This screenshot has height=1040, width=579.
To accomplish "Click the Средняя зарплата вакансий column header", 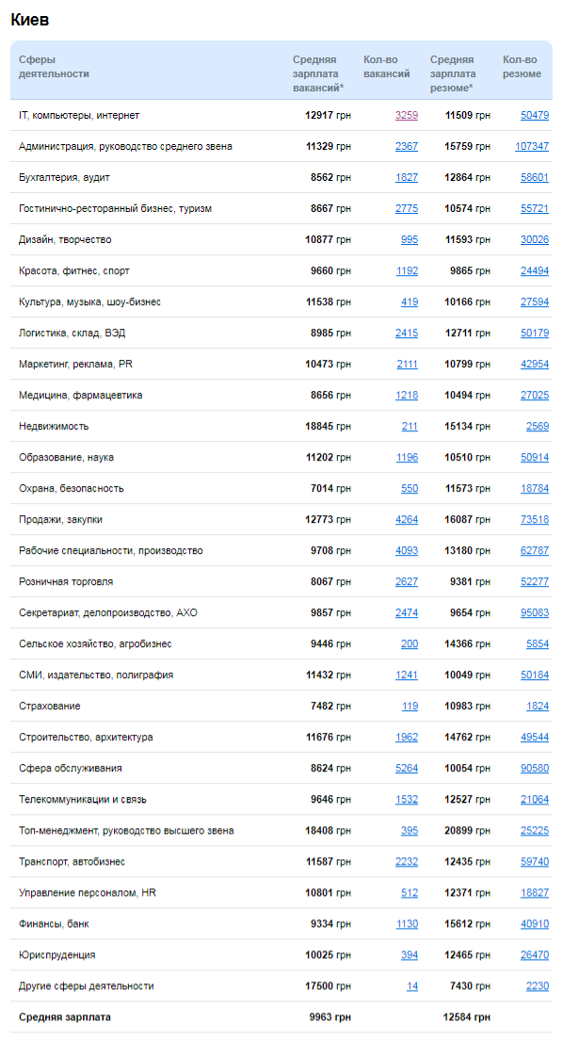I will pyautogui.click(x=317, y=73).
